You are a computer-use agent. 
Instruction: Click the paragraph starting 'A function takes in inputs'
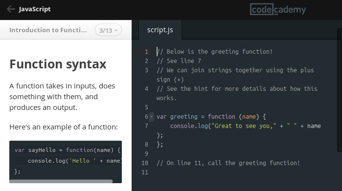pyautogui.click(x=62, y=97)
